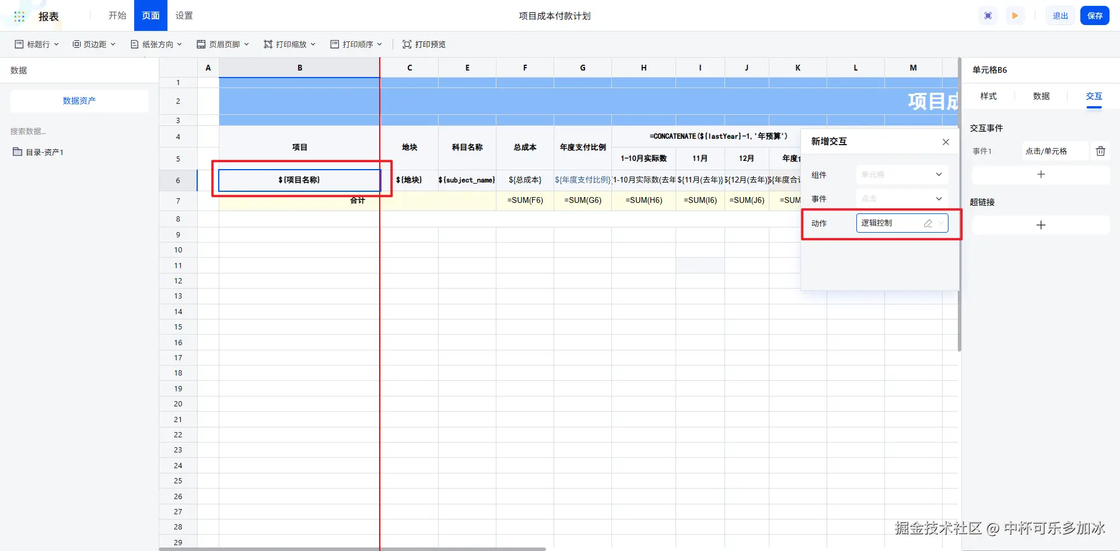Click the 保存 button
This screenshot has width=1120, height=551.
click(x=1095, y=16)
